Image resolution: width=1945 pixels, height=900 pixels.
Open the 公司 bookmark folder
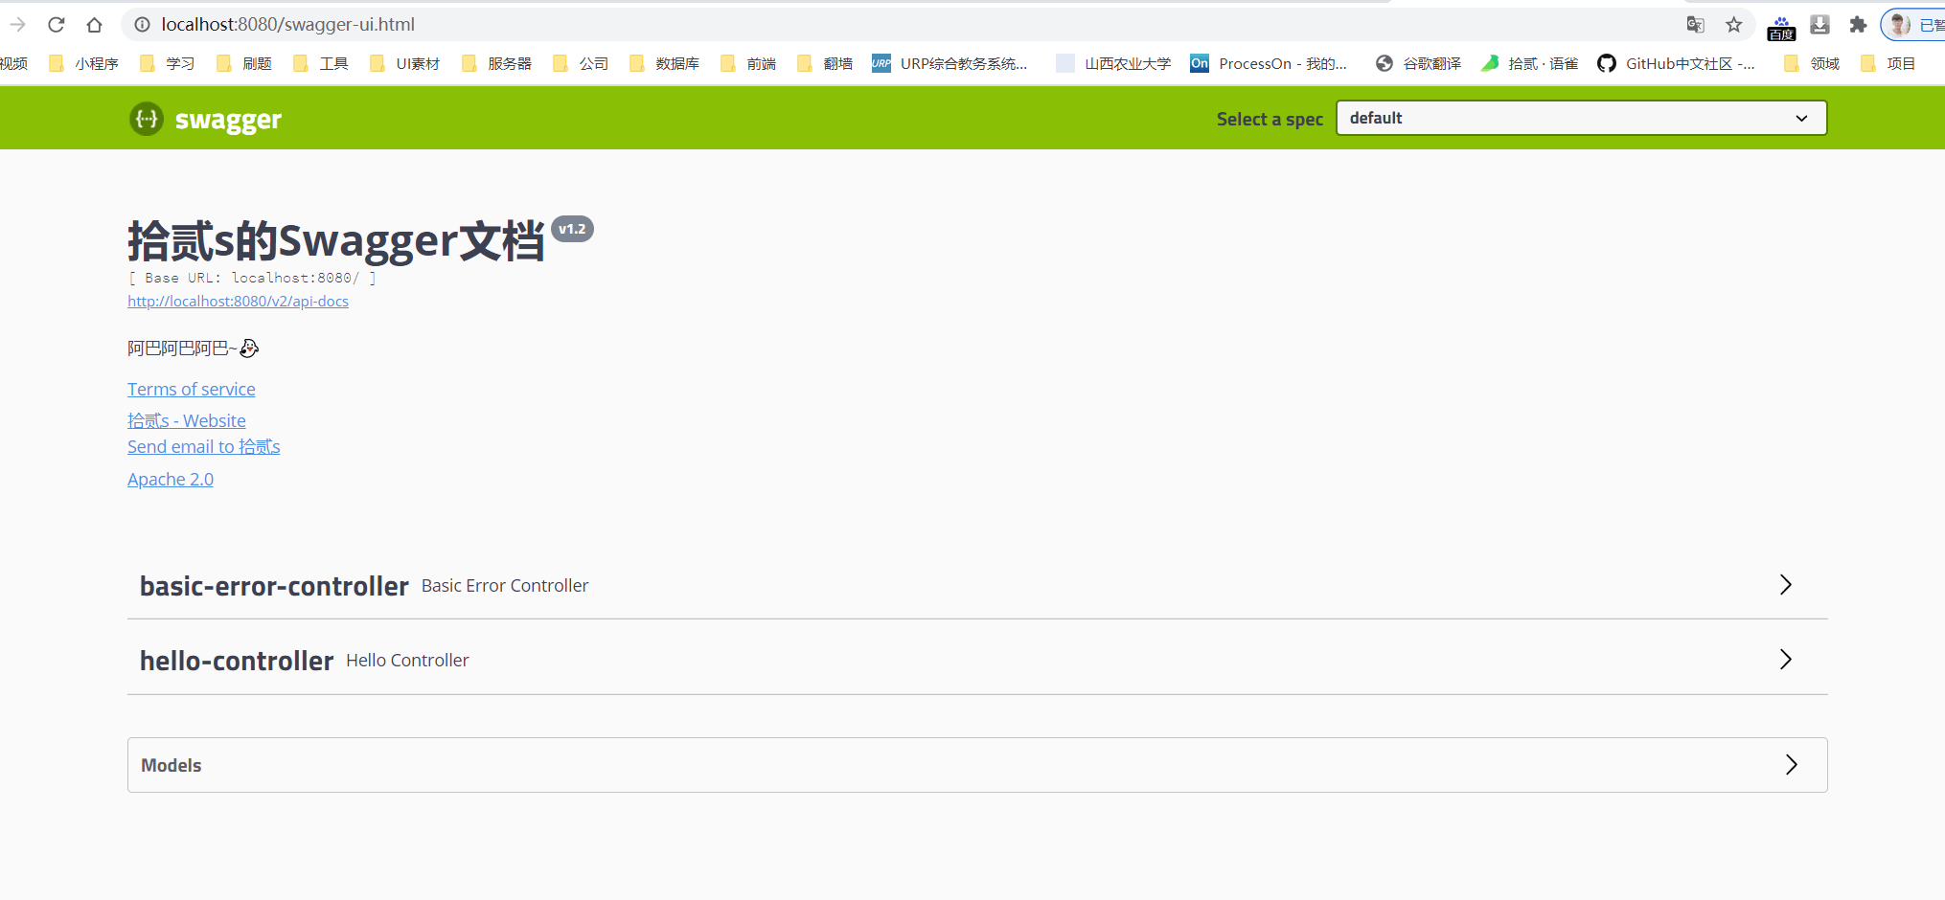click(581, 63)
